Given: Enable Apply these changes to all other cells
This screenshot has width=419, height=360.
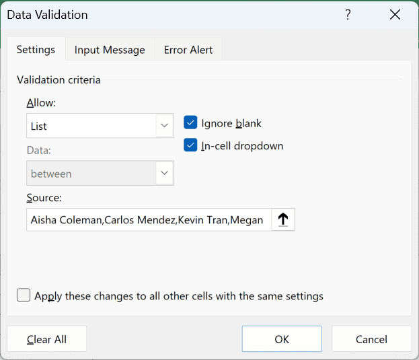Looking at the screenshot, I should [24, 295].
